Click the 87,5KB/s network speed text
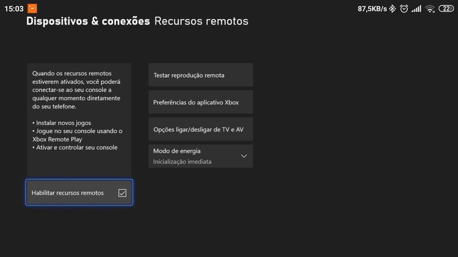The image size is (458, 257). pos(372,9)
